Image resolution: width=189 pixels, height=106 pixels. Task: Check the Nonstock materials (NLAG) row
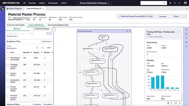[8, 96]
